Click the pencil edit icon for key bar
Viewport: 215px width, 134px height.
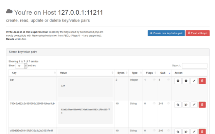[x=194, y=81]
